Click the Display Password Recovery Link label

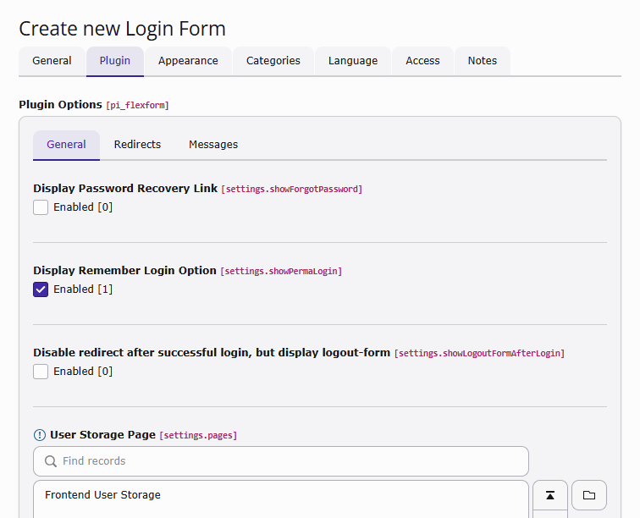125,189
